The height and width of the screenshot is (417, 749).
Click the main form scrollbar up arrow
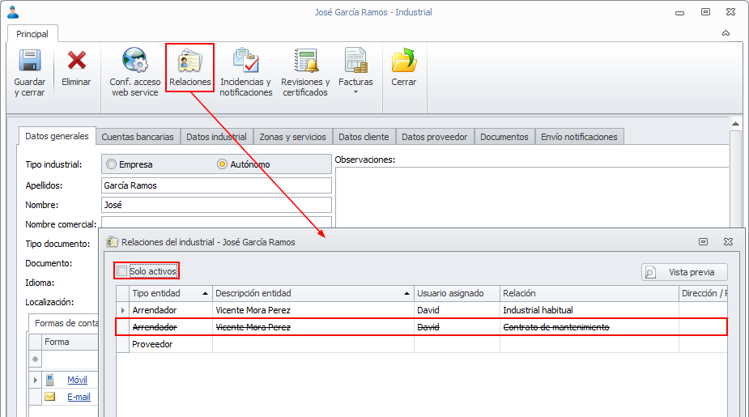(x=735, y=124)
